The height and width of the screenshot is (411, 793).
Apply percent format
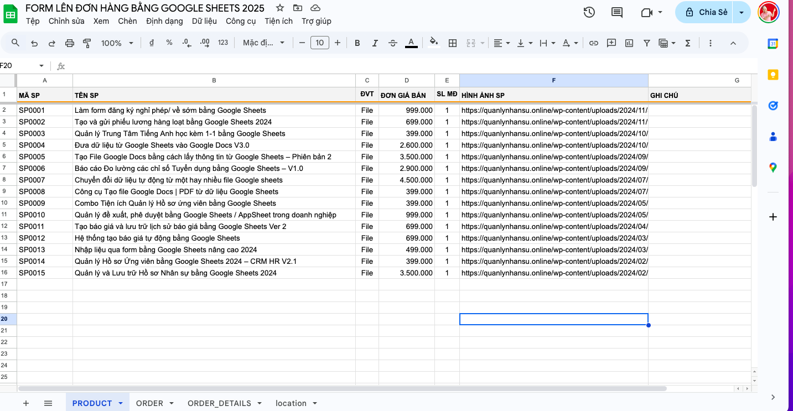click(x=169, y=43)
